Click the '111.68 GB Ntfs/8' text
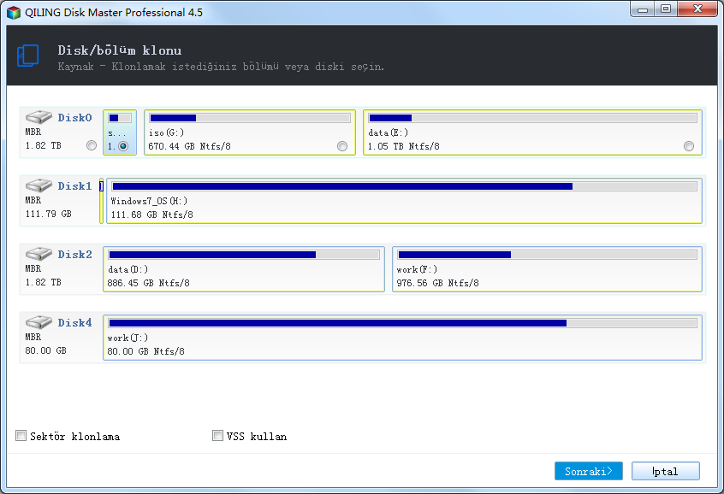The width and height of the screenshot is (724, 494). (152, 215)
